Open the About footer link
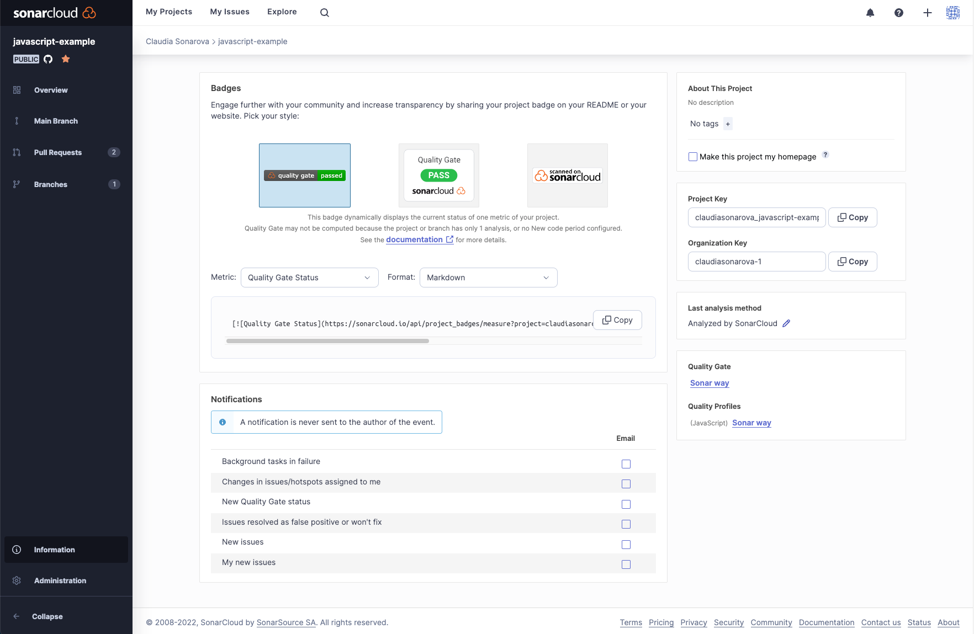This screenshot has width=974, height=634. pyautogui.click(x=949, y=622)
